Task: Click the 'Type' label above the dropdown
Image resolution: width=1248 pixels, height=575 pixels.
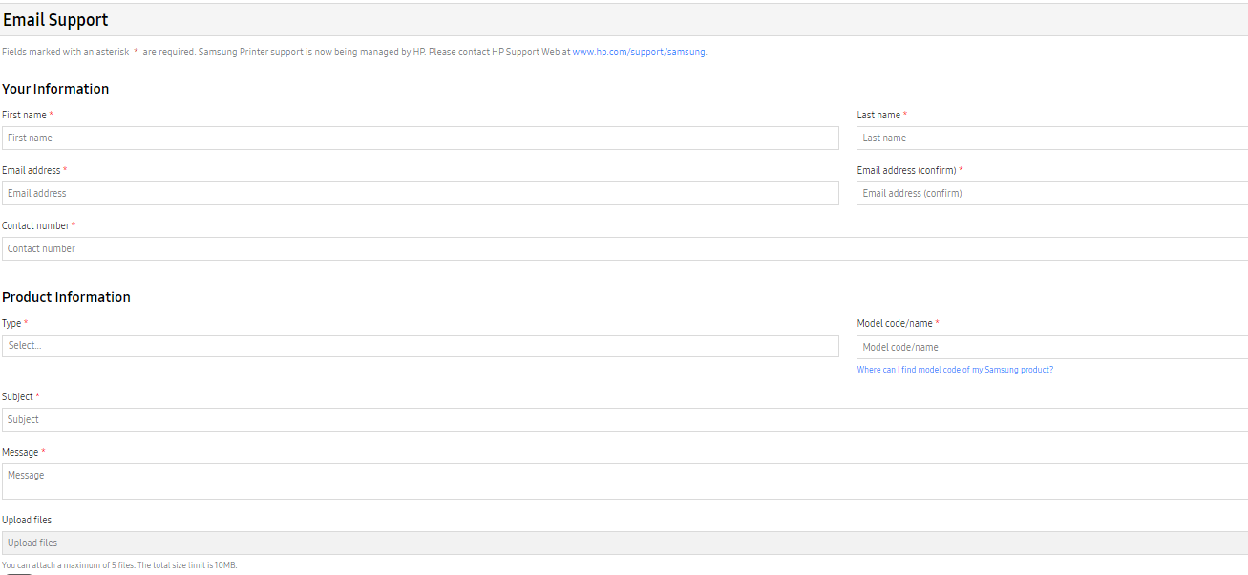Action: [11, 323]
